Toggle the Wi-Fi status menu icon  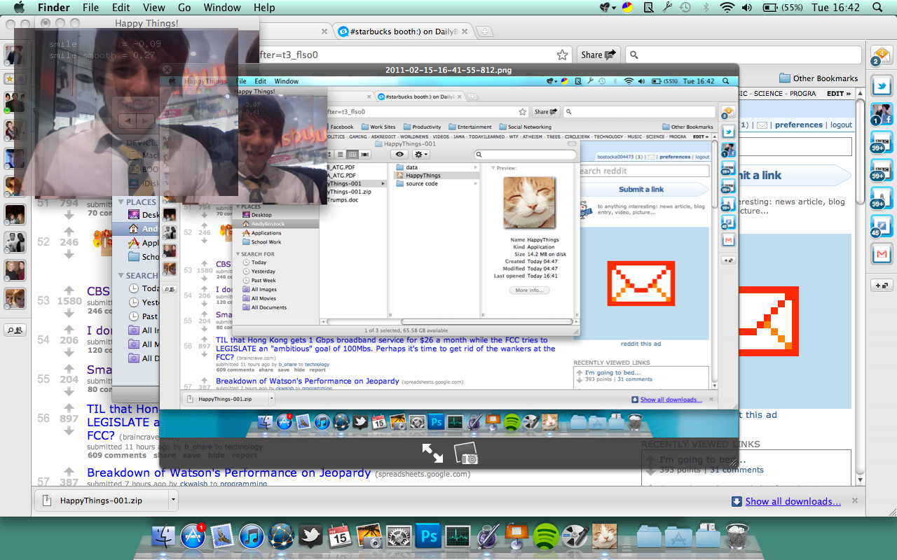coord(727,8)
